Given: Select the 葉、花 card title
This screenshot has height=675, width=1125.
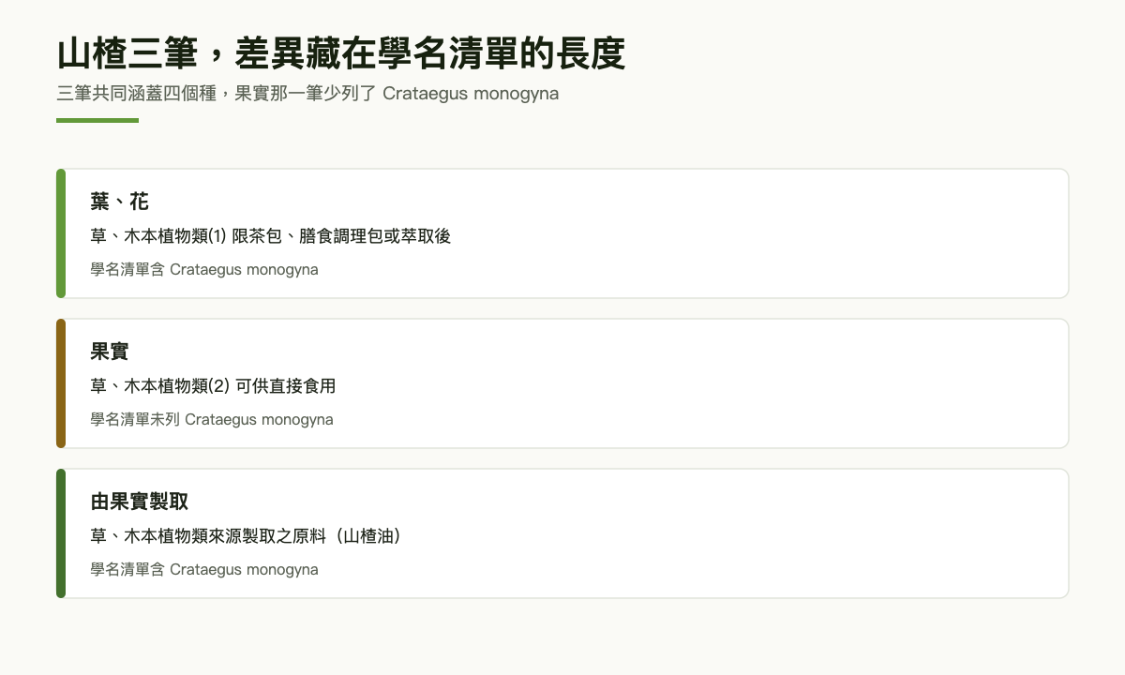Looking at the screenshot, I should 119,202.
